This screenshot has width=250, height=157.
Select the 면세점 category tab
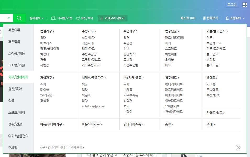(x=18, y=148)
